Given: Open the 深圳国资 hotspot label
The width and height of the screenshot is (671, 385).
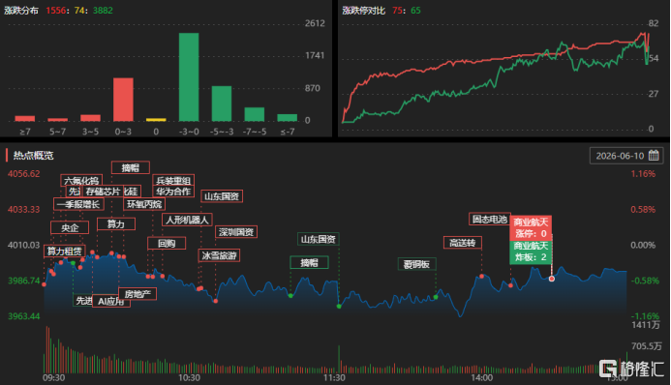Looking at the screenshot, I should pos(236,232).
